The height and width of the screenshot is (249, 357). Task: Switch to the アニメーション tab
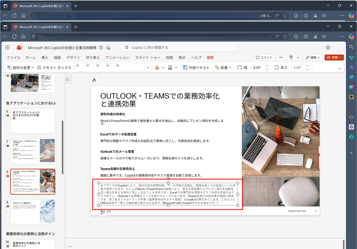[117, 58]
